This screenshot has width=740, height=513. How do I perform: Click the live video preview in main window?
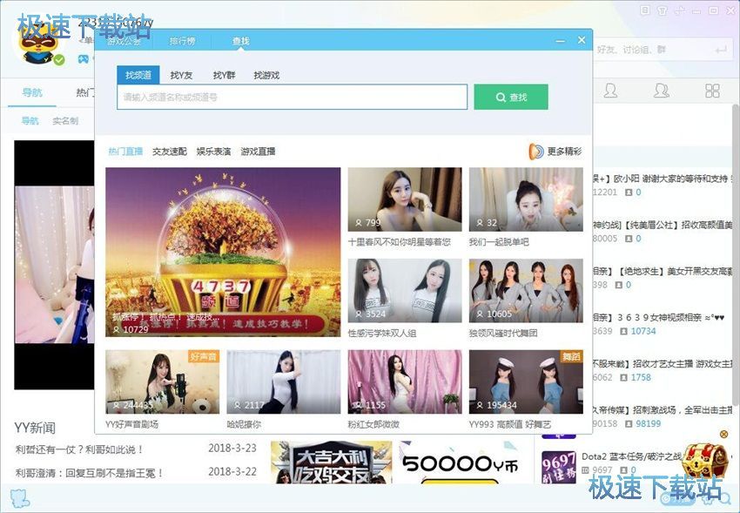[x=54, y=264]
